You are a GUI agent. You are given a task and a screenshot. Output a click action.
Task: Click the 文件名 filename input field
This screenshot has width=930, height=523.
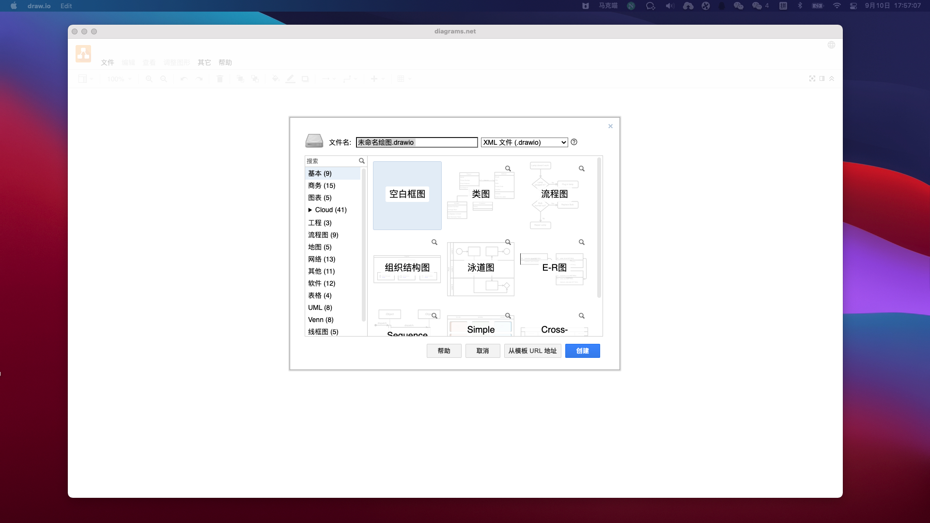tap(417, 142)
